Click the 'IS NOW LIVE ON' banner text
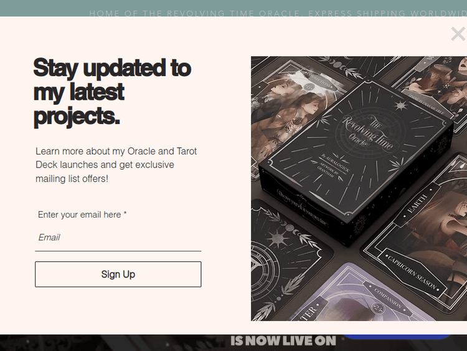 283,340
